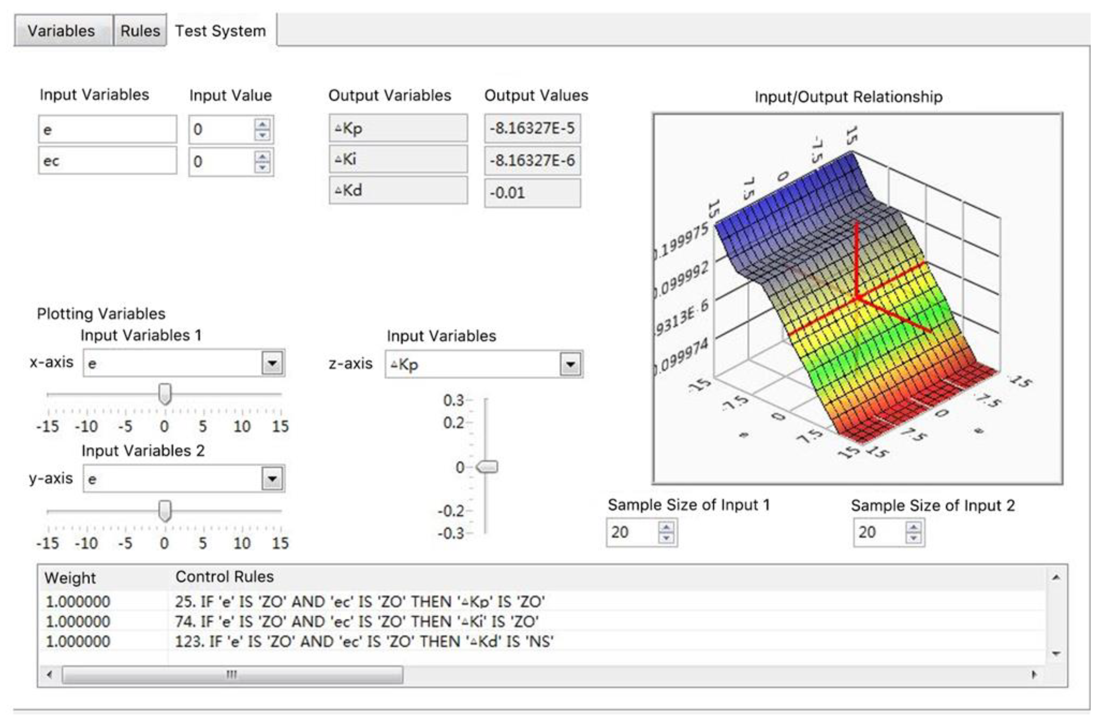1102x722 pixels.
Task: Increase Sample Size of Input 2
Action: (x=914, y=527)
